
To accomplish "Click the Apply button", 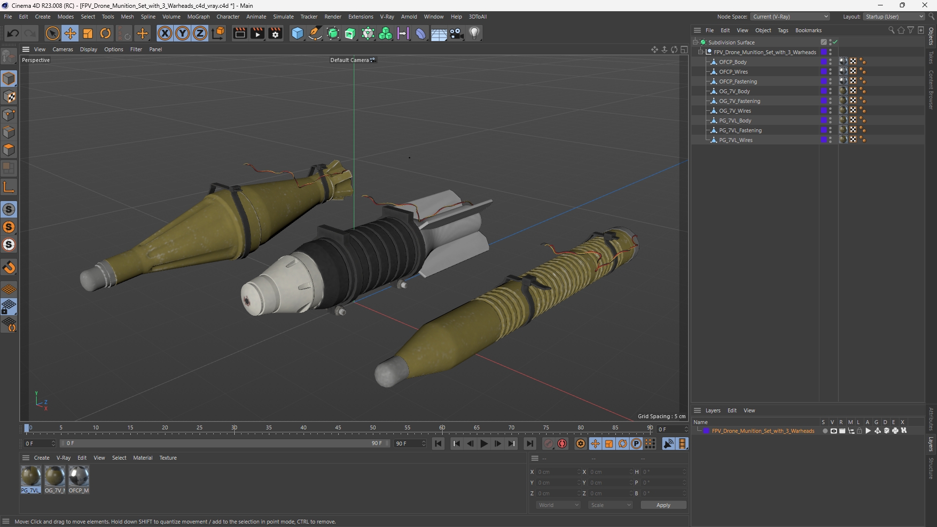I will [x=663, y=505].
